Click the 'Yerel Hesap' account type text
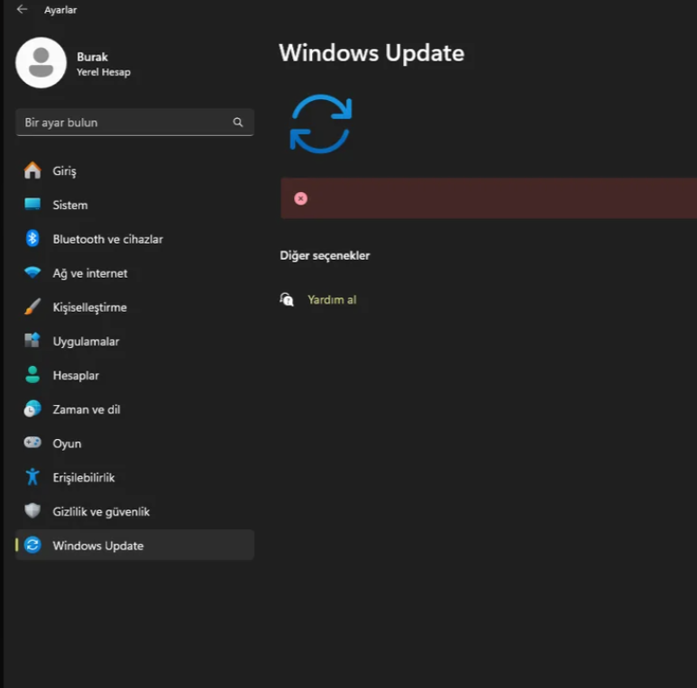The height and width of the screenshot is (688, 697). pyautogui.click(x=104, y=72)
